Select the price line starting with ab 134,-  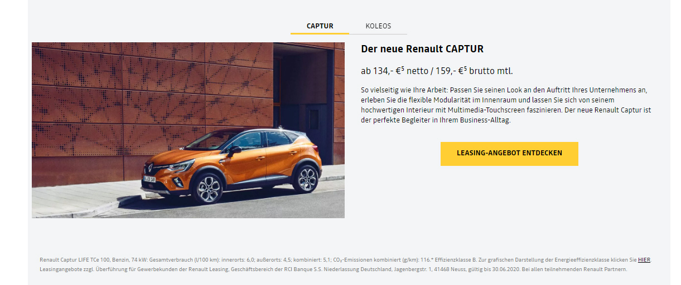(437, 71)
